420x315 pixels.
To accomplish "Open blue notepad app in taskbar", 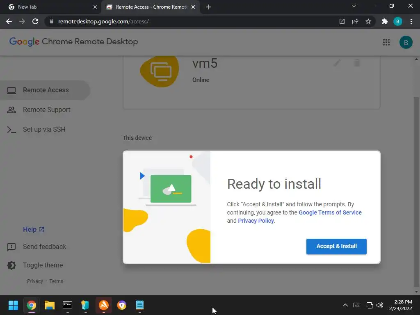I will tap(139, 305).
